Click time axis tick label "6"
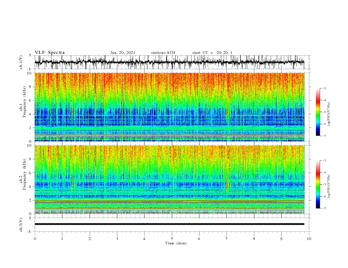Screen dimensions: 348x268 click(x=199, y=239)
